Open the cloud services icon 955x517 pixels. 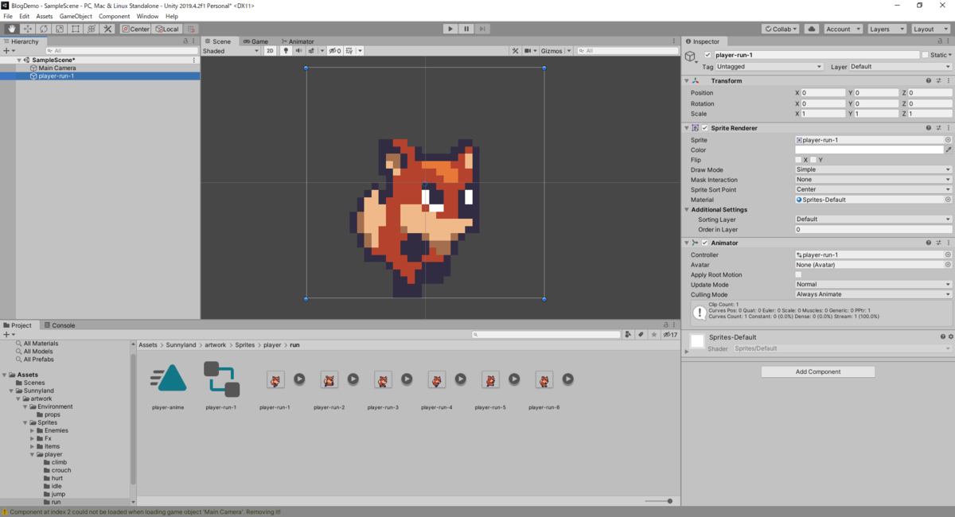point(812,29)
